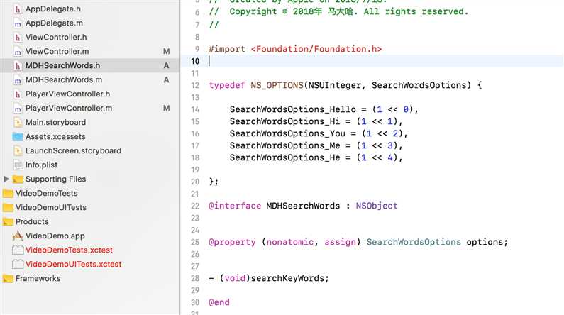Click SearchWordsOptions_Me enum entry
Viewport: 564px width, 315px height.
[316, 145]
